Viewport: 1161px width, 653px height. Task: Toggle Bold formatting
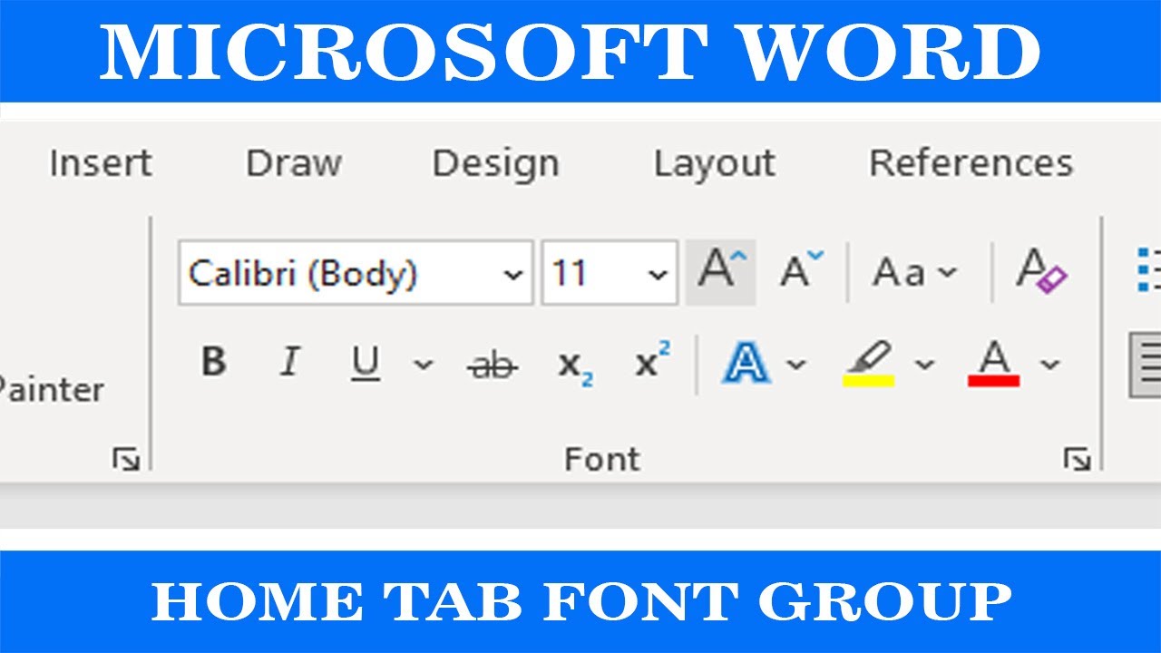click(x=213, y=364)
